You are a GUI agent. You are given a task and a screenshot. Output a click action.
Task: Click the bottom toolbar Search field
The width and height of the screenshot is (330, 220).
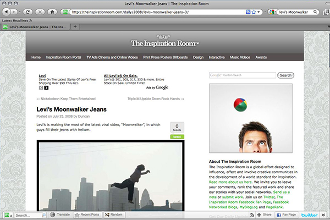coord(28,215)
